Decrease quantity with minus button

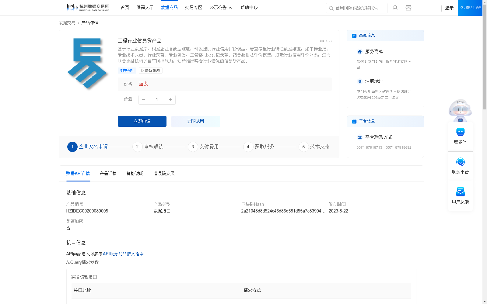143,100
